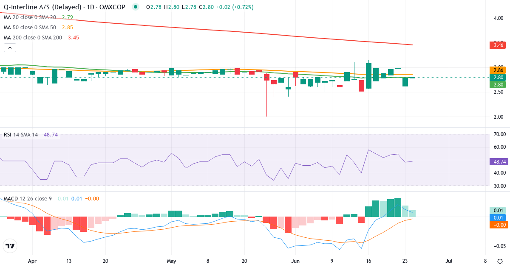Select the RSI 14 SMA 14 legend
This screenshot has height=267, width=510.
coord(21,134)
